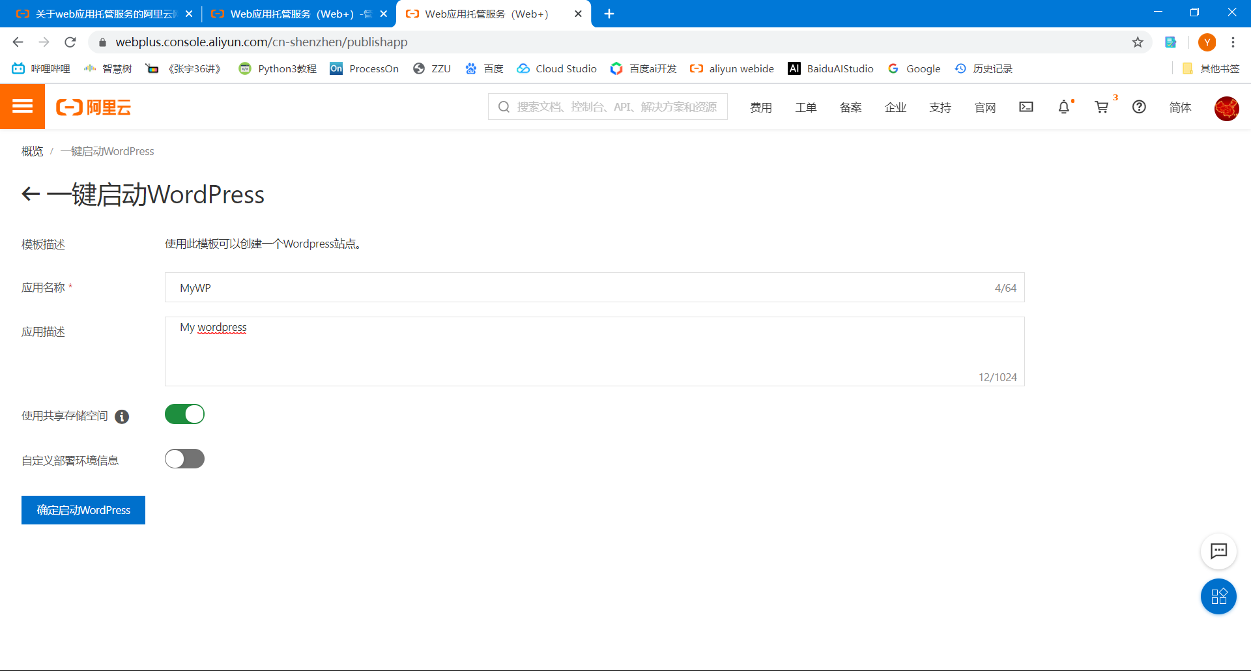Click the browser forward arrow
1251x671 pixels.
tap(44, 42)
